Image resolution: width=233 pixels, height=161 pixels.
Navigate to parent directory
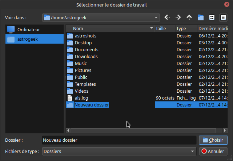pos(189,17)
